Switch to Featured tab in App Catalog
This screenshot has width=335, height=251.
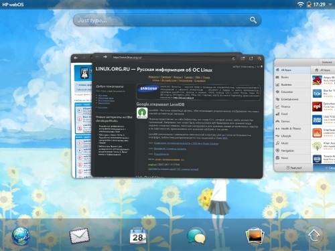[x=293, y=168]
